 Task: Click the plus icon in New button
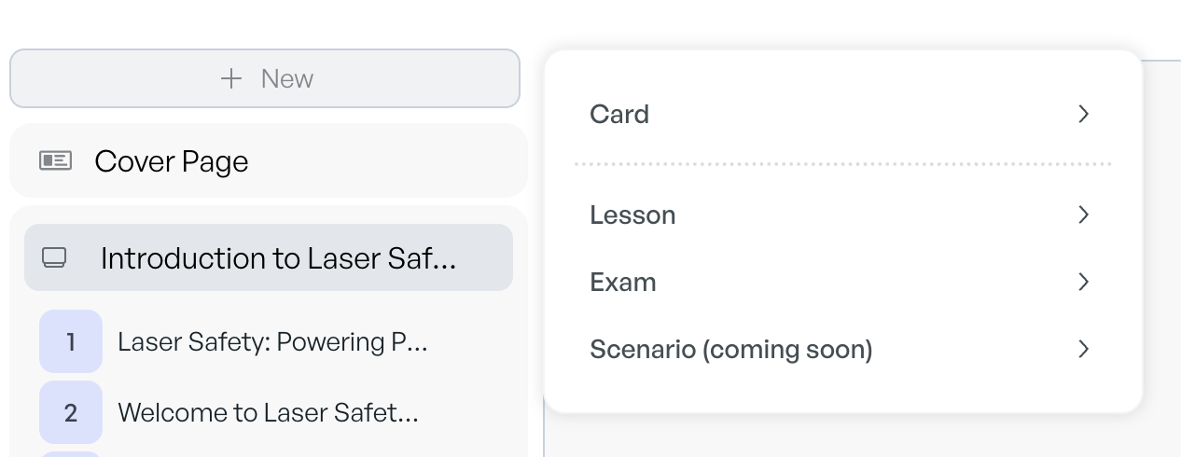click(x=231, y=78)
